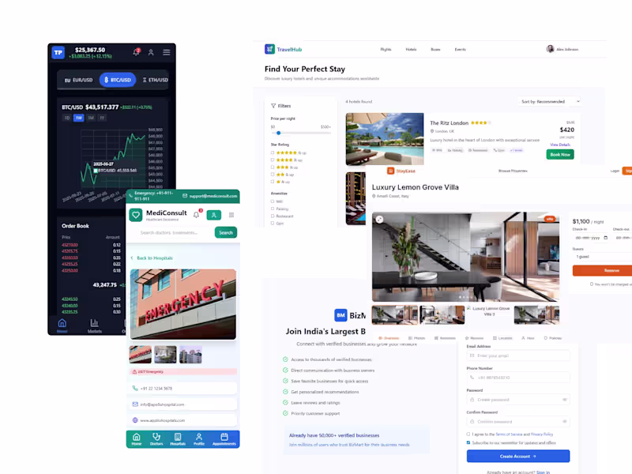The height and width of the screenshot is (474, 632).
Task: Show password in Confirm password field
Action: point(565,422)
